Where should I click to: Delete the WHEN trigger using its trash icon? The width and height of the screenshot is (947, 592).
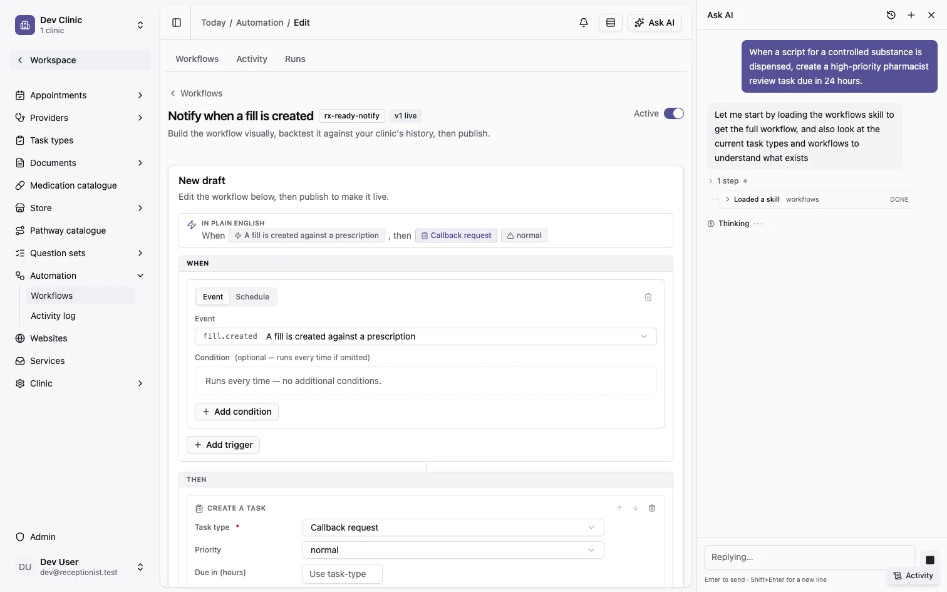(648, 297)
